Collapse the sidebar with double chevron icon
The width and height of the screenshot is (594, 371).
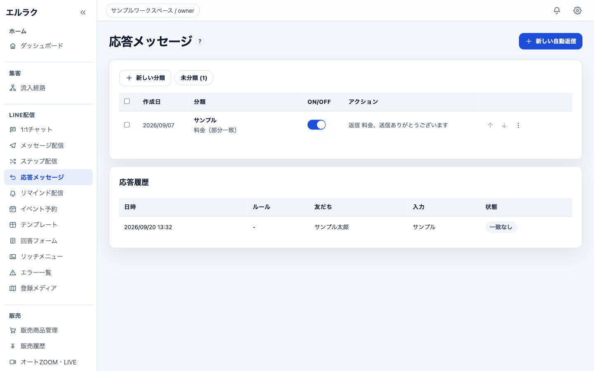click(x=83, y=12)
